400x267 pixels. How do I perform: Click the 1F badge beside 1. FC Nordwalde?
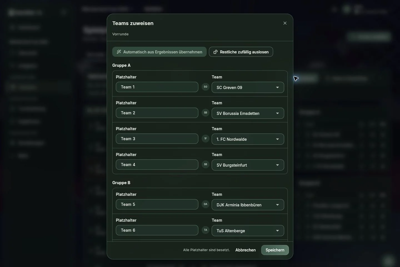point(206,139)
